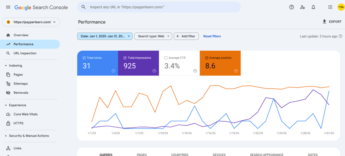Click the Performance trend icon
This screenshot has width=345, height=156.
(x=8, y=44)
